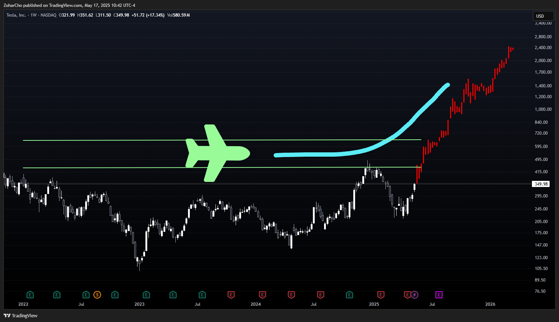Screen dimensions: 559x322
Task: Click the 1W interval label in the header
Action: coord(34,15)
